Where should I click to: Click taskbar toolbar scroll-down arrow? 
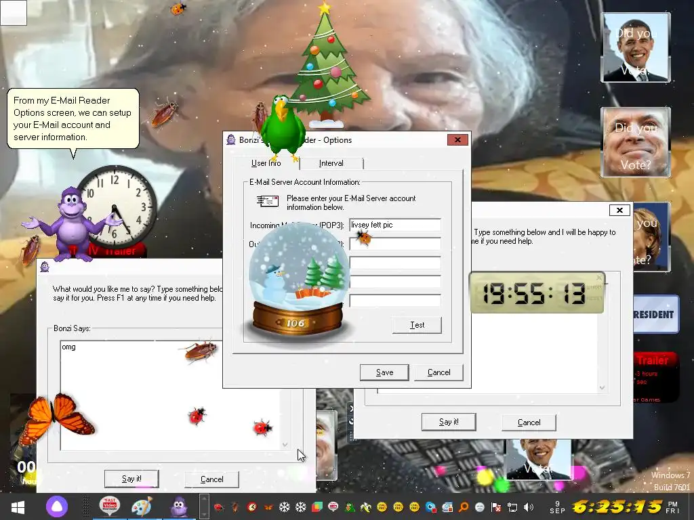[204, 514]
